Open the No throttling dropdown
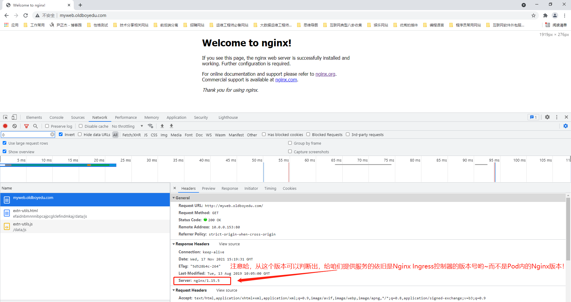Image resolution: width=571 pixels, height=302 pixels. (x=127, y=126)
